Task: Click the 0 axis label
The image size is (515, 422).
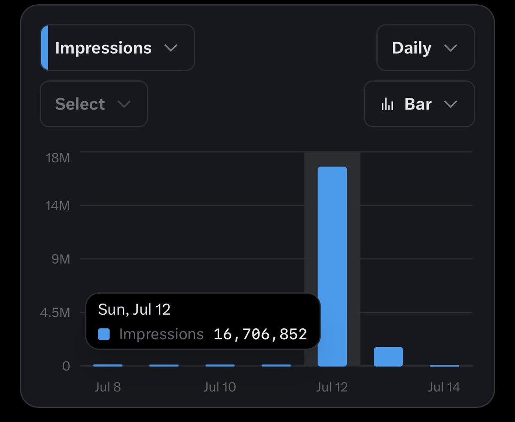Action: pyautogui.click(x=66, y=366)
